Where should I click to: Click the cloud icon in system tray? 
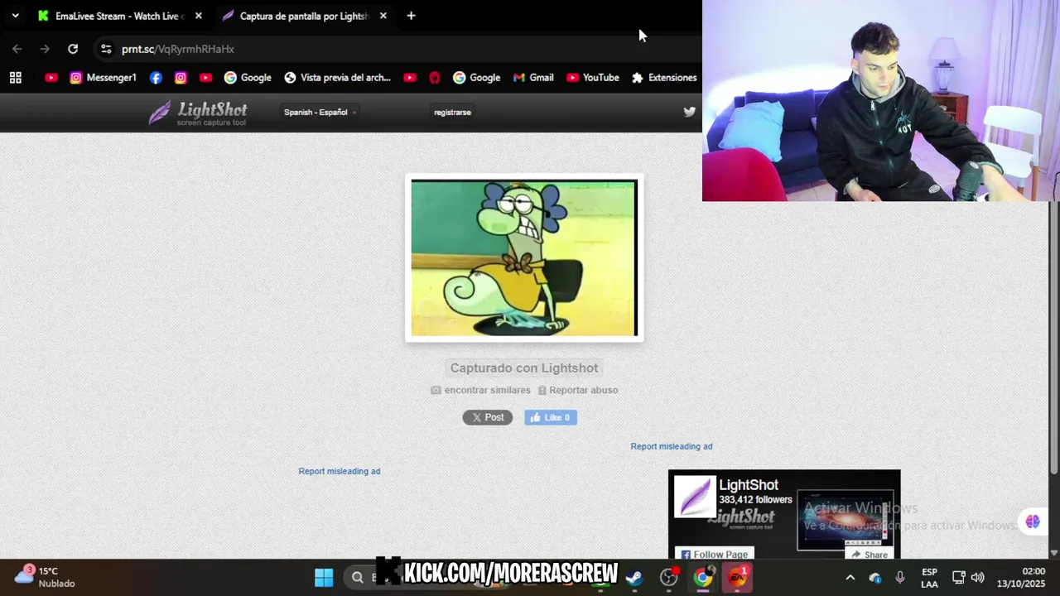click(x=874, y=578)
